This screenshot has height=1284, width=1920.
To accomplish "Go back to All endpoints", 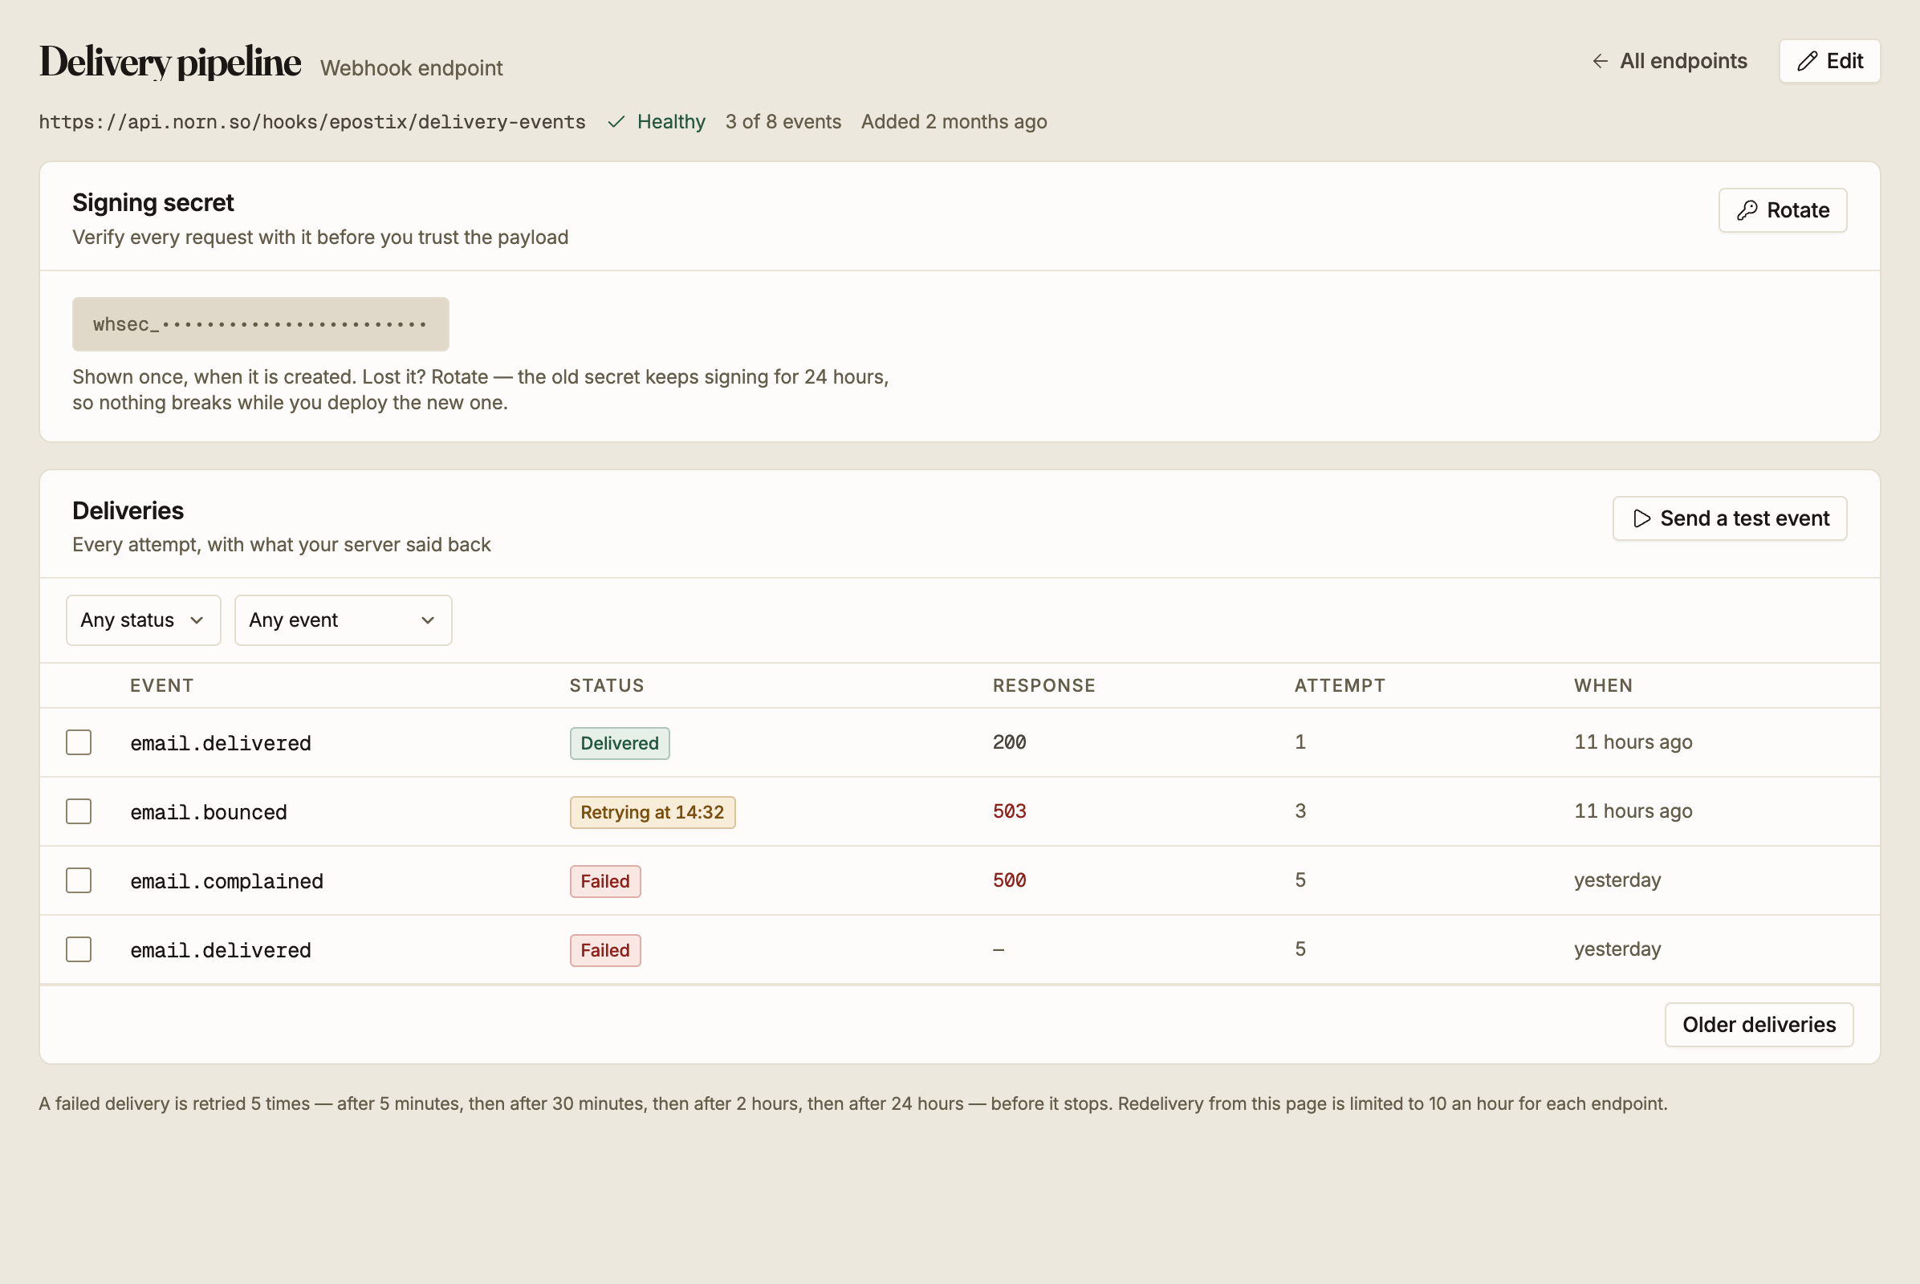I will pyautogui.click(x=1669, y=62).
